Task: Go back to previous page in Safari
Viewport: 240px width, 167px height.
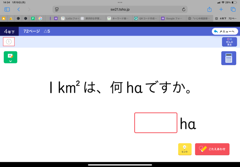Action: tap(18, 9)
